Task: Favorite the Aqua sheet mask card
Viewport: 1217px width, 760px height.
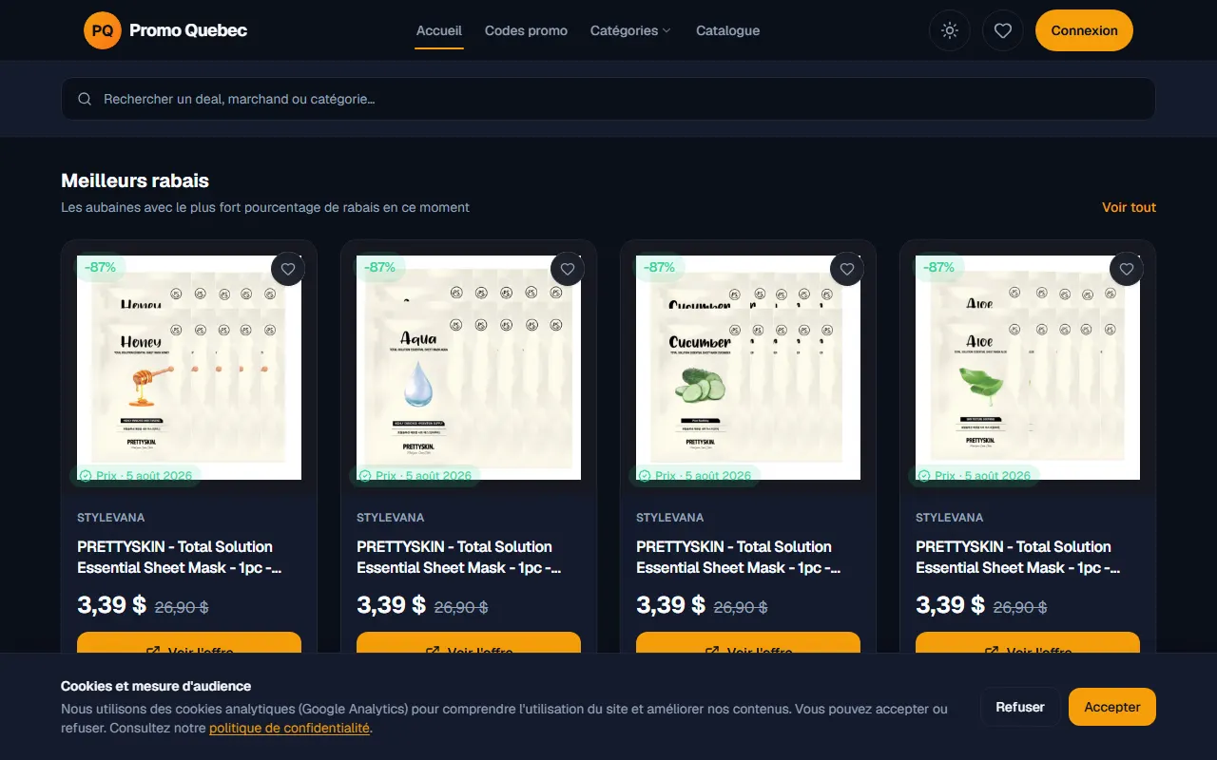Action: (x=568, y=269)
